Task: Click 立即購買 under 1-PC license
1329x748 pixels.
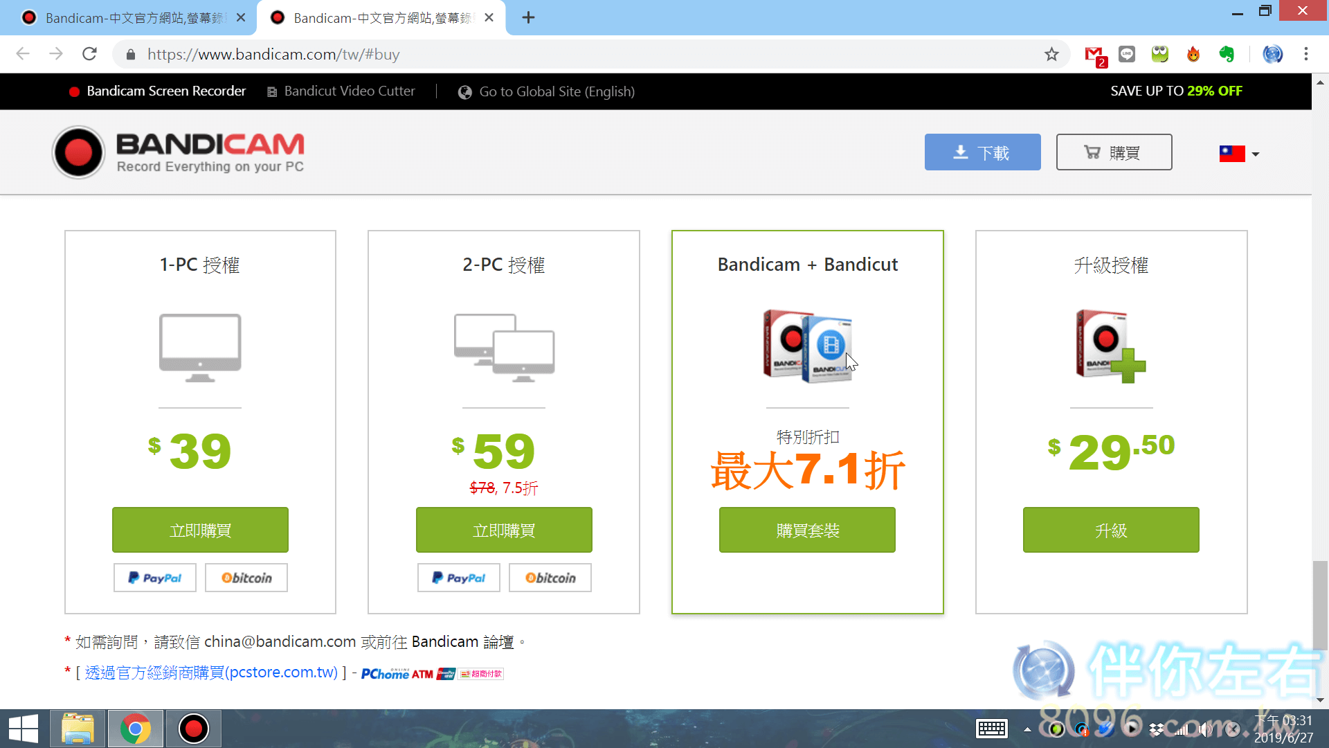Action: 200,530
